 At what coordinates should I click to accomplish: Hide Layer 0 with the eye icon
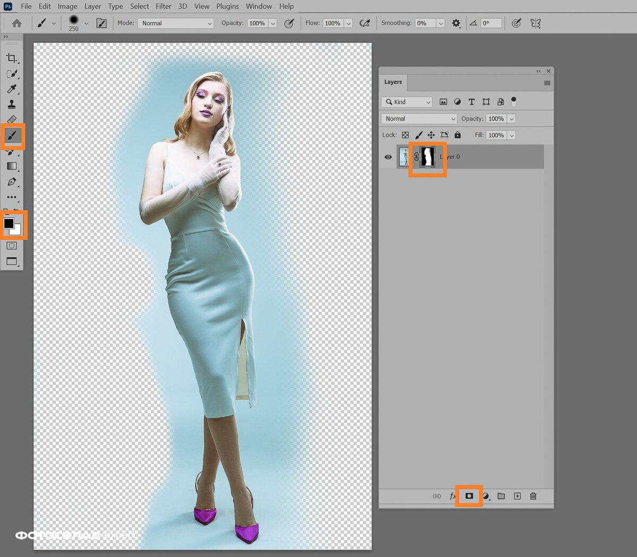[388, 157]
